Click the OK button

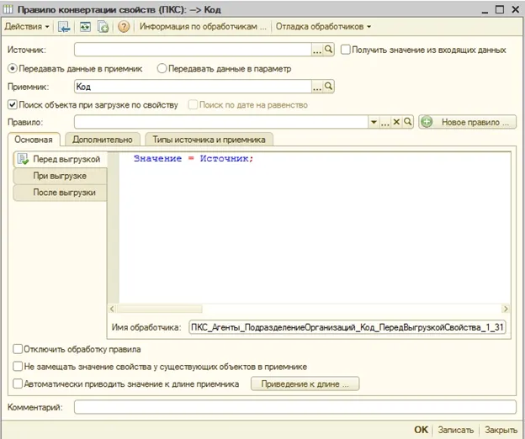[421, 430]
